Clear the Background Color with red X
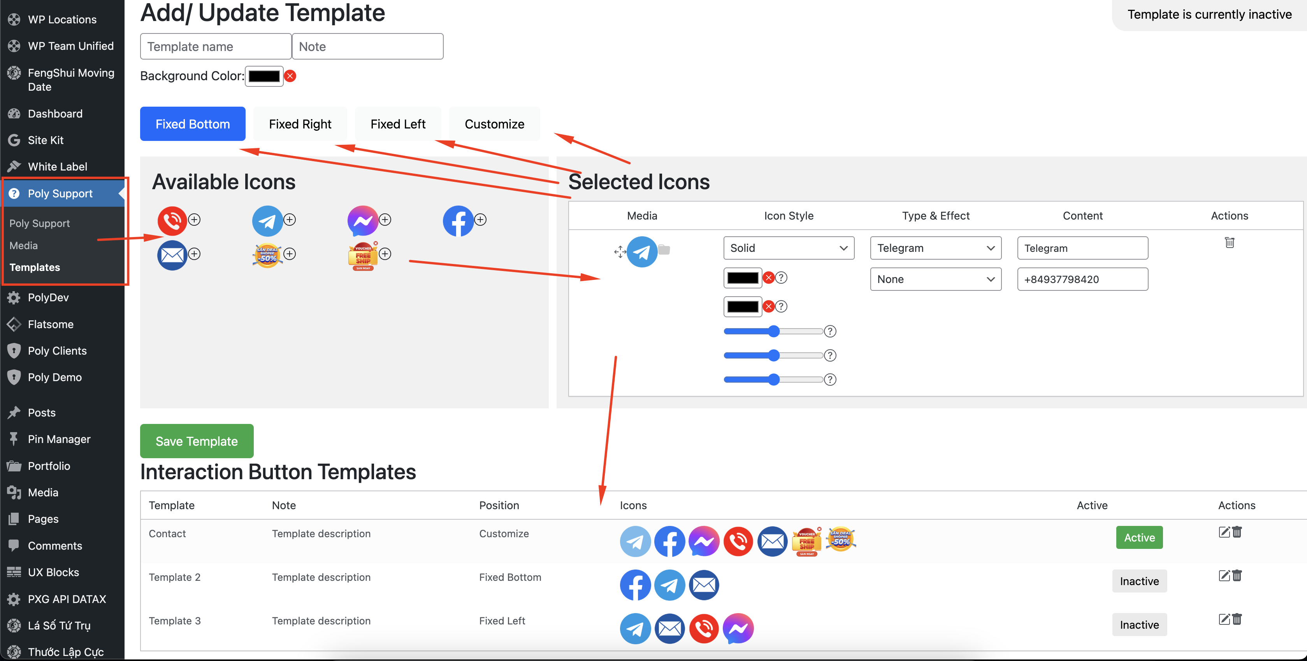 [290, 76]
